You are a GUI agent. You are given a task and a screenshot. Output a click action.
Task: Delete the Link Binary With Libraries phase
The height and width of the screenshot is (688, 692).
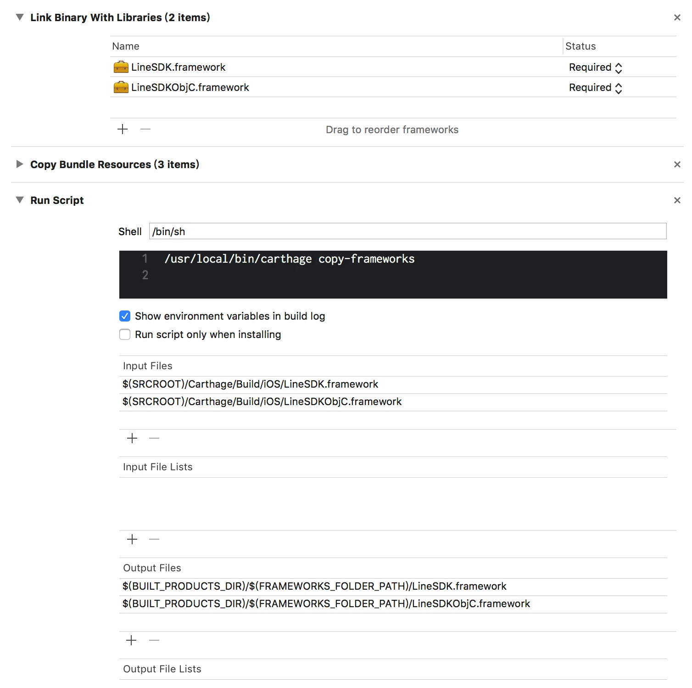677,17
